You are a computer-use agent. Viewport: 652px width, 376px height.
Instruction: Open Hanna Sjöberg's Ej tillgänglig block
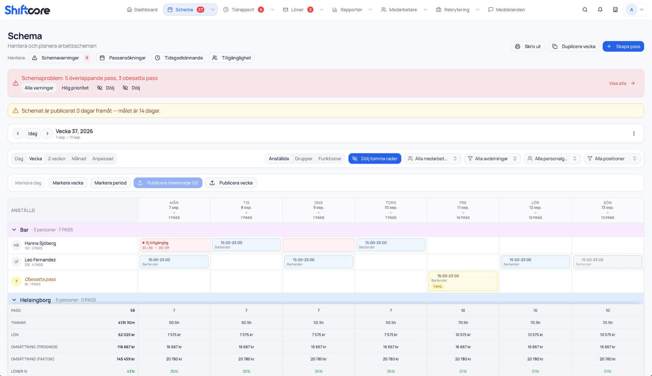(175, 245)
